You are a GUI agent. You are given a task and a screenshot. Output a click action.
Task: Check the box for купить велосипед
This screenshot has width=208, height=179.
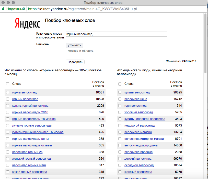[120, 92]
